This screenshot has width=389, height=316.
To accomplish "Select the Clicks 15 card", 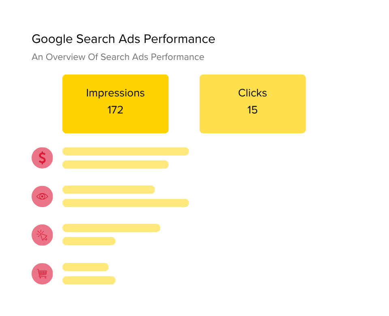I will click(252, 104).
